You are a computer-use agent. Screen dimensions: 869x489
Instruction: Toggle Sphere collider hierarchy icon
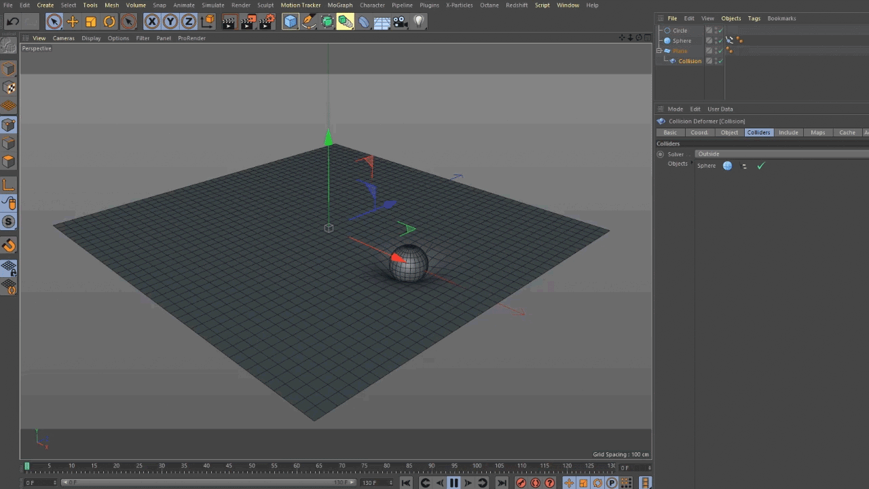(x=744, y=166)
